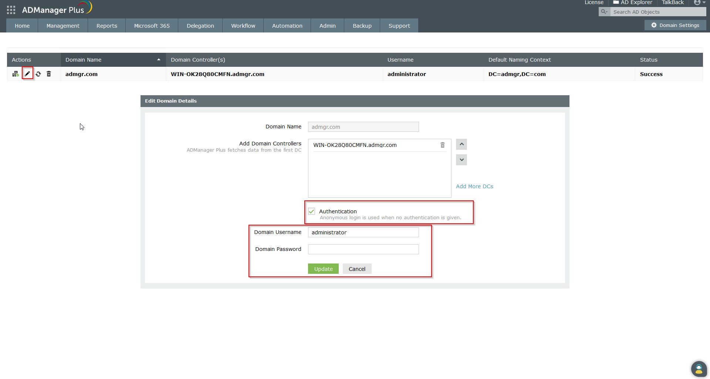Click the Add More DCs link

tap(474, 186)
